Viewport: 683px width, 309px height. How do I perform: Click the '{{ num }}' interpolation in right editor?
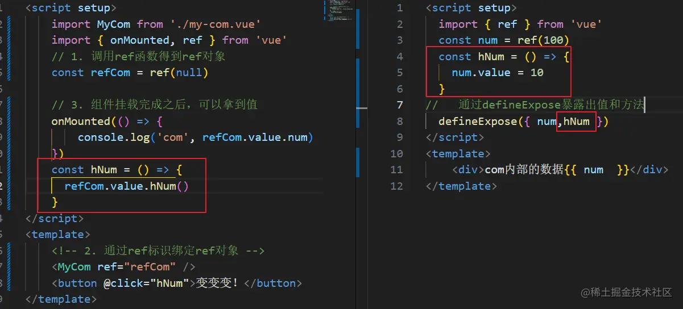click(x=597, y=169)
